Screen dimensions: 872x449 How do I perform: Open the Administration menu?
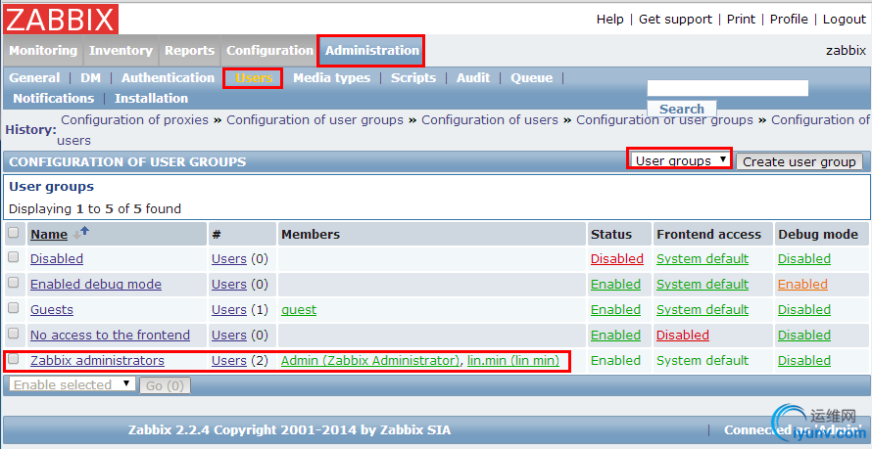(x=372, y=51)
